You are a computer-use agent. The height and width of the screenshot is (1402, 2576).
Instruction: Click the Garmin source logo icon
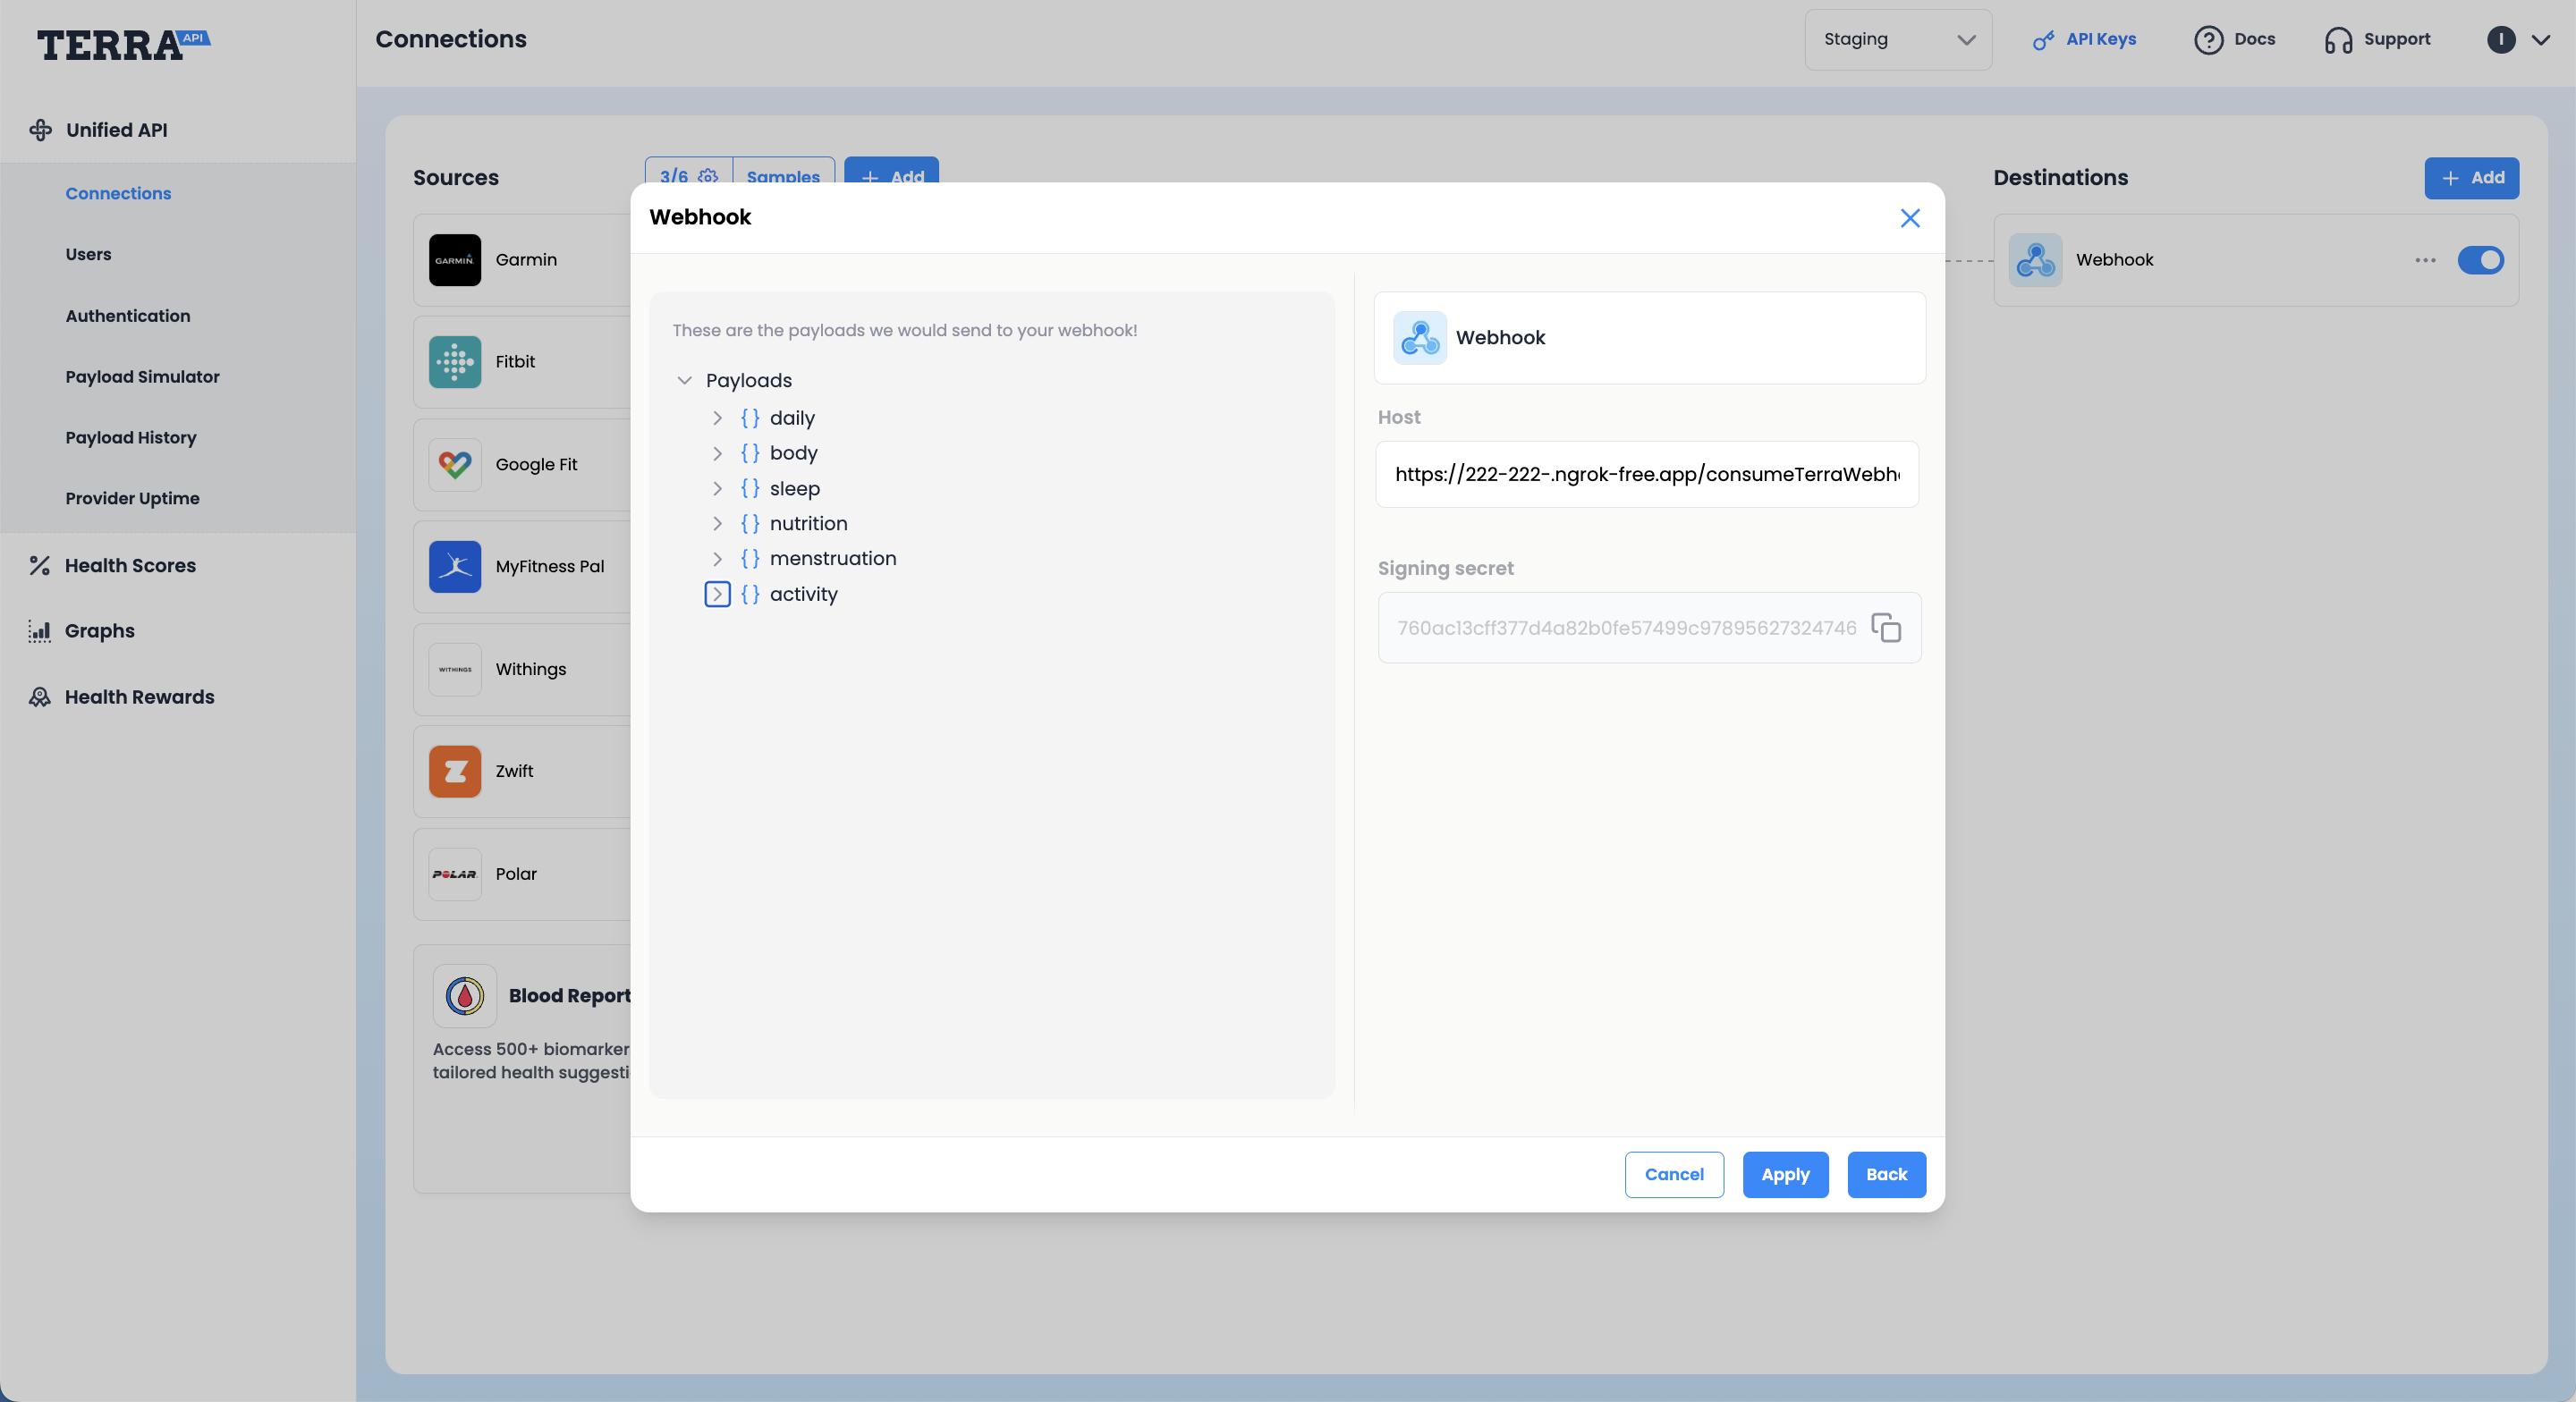coord(455,260)
